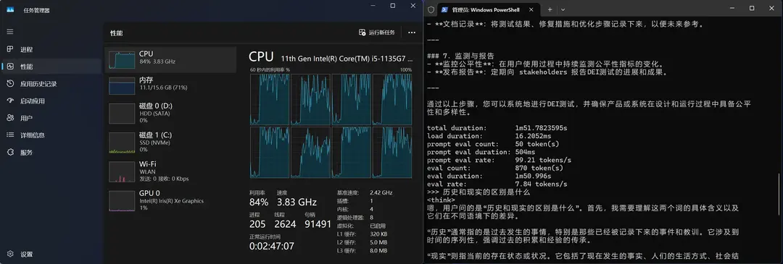Screen dimensions: 783x264
Task: Switch to the 管理员: Windows PowerShell tab
Action: (x=489, y=9)
